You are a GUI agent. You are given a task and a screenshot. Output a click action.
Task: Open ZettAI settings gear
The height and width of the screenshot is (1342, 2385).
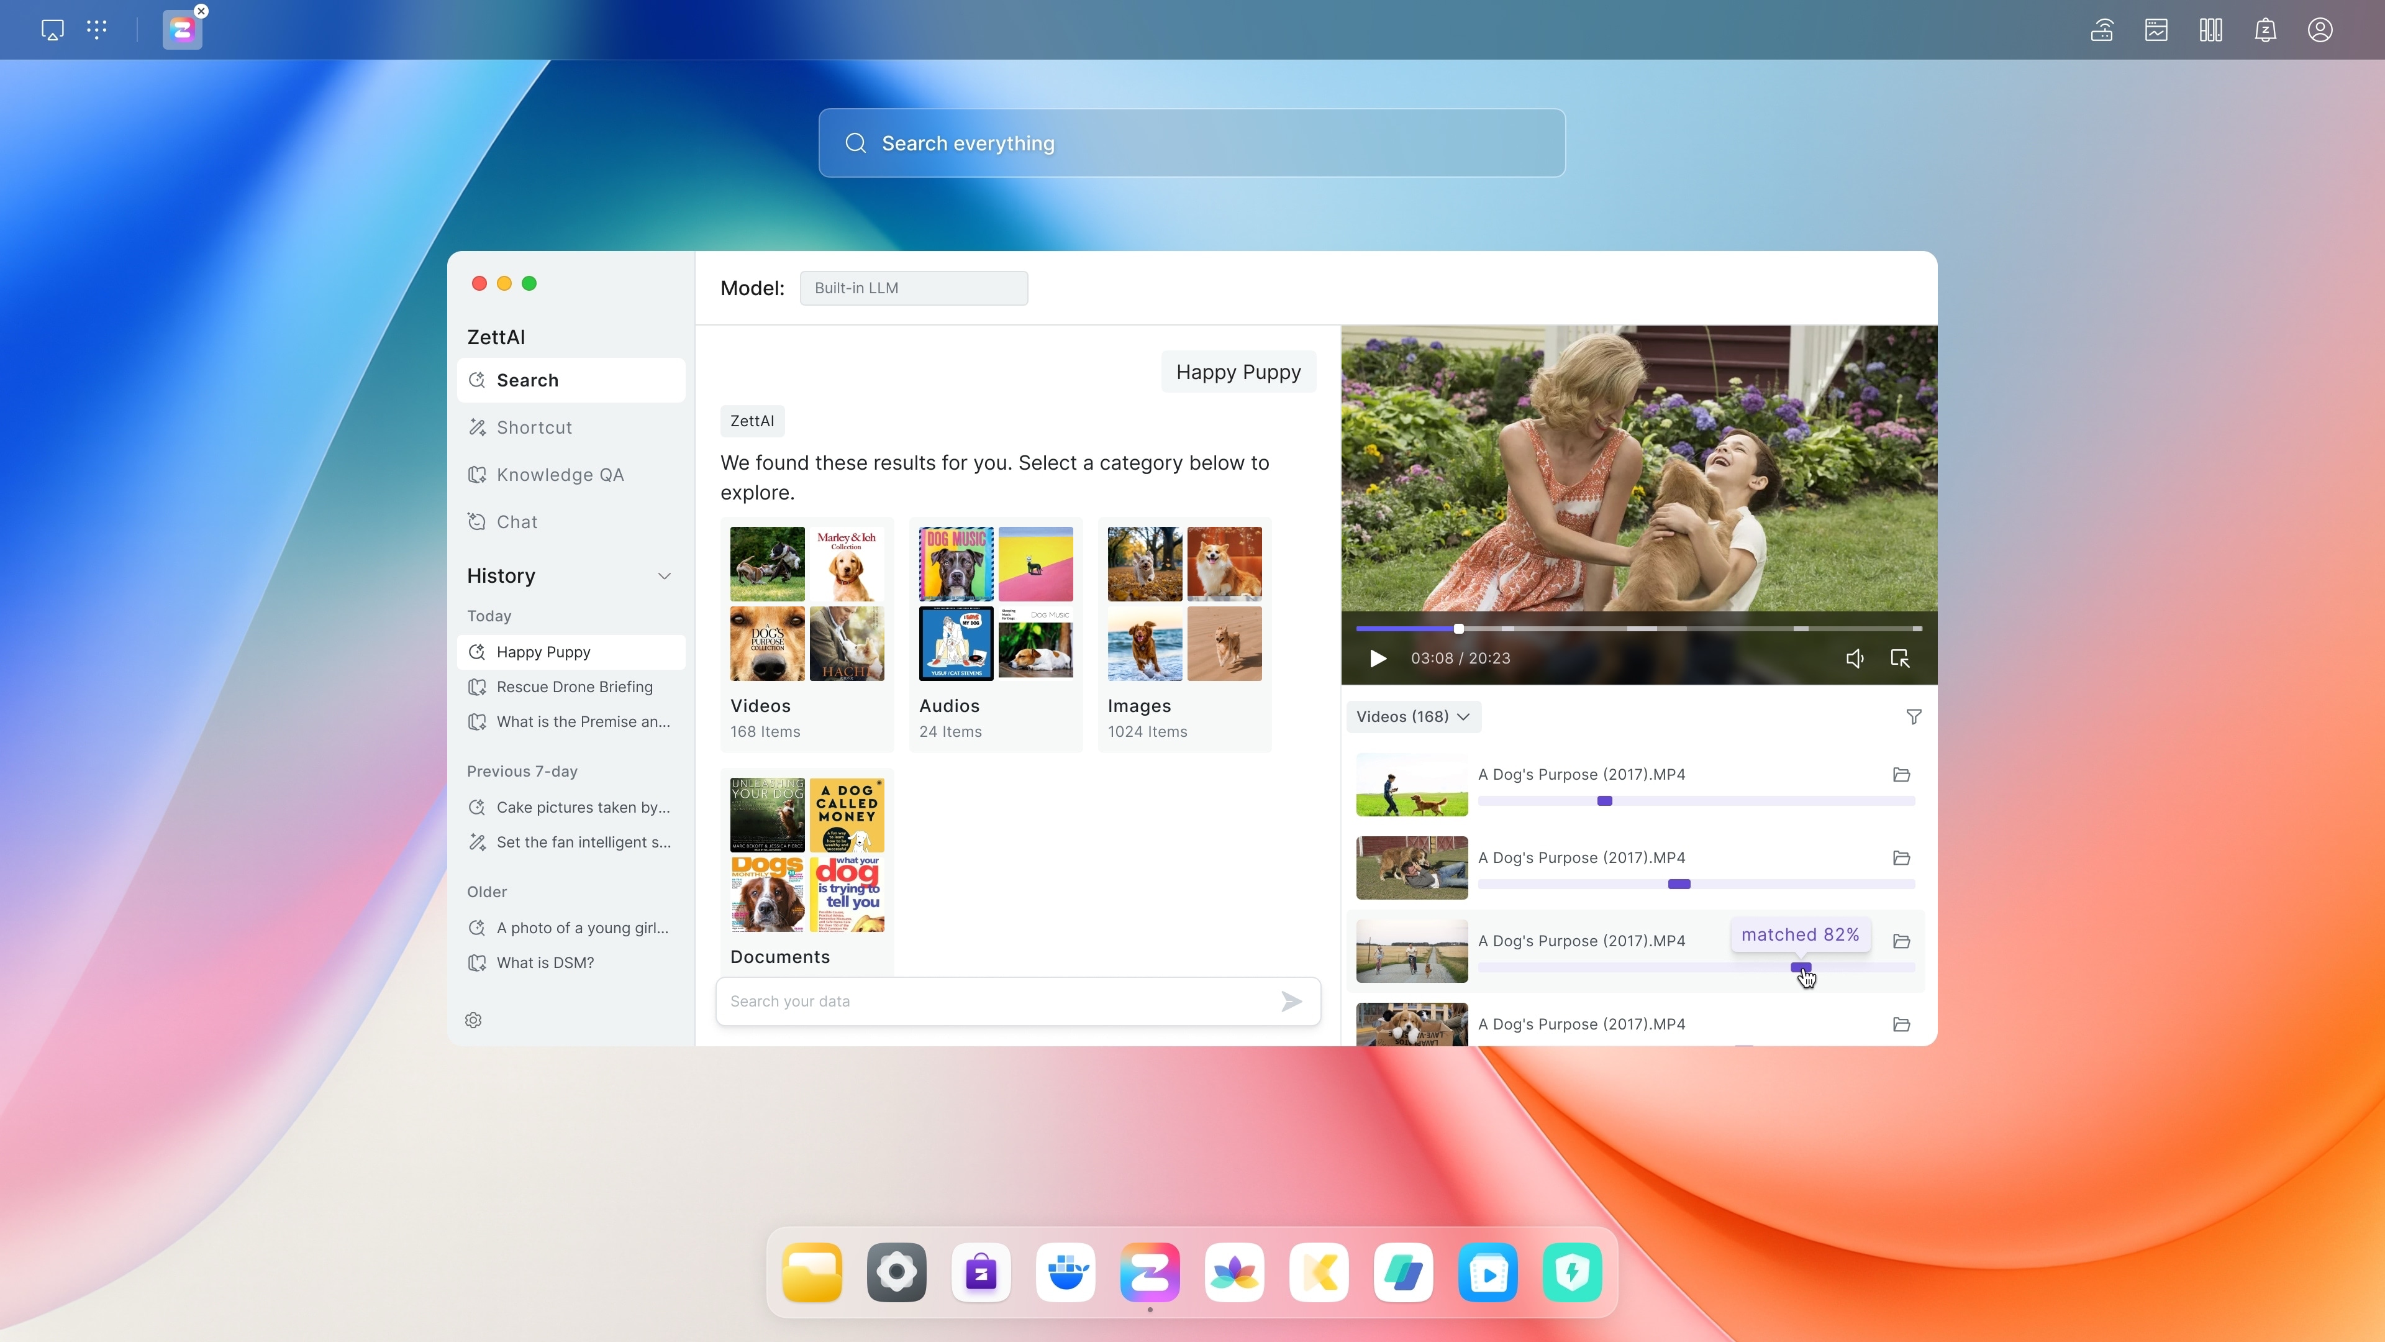473,1020
